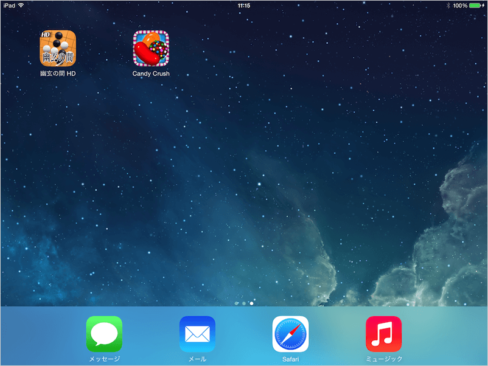This screenshot has height=366, width=488.
Task: Open the ミュージック app in the dock
Action: tap(383, 334)
